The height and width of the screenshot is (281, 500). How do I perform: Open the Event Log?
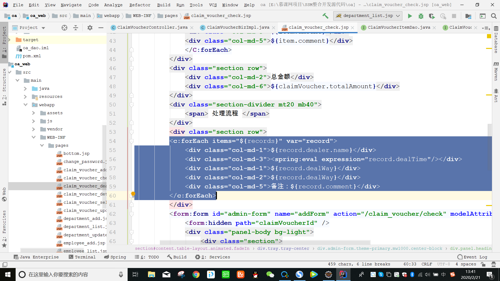click(472, 257)
